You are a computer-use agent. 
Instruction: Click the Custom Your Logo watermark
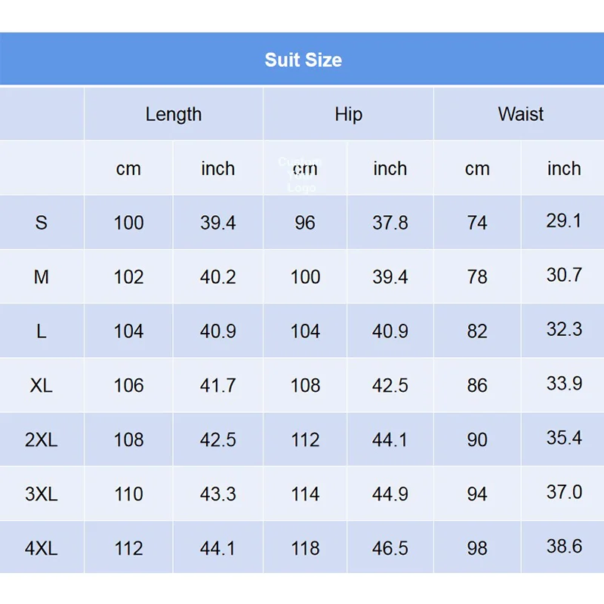pyautogui.click(x=300, y=174)
